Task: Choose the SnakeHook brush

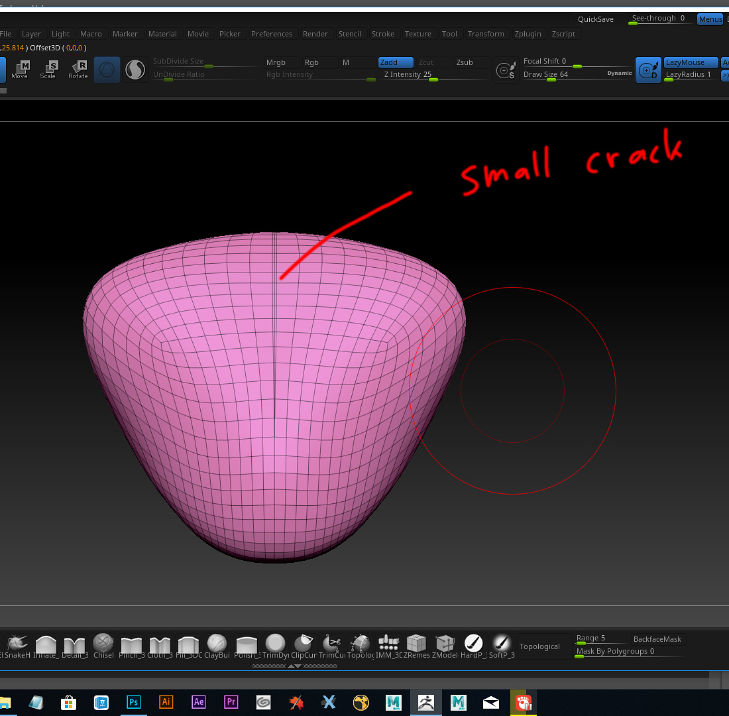Action: 17,646
